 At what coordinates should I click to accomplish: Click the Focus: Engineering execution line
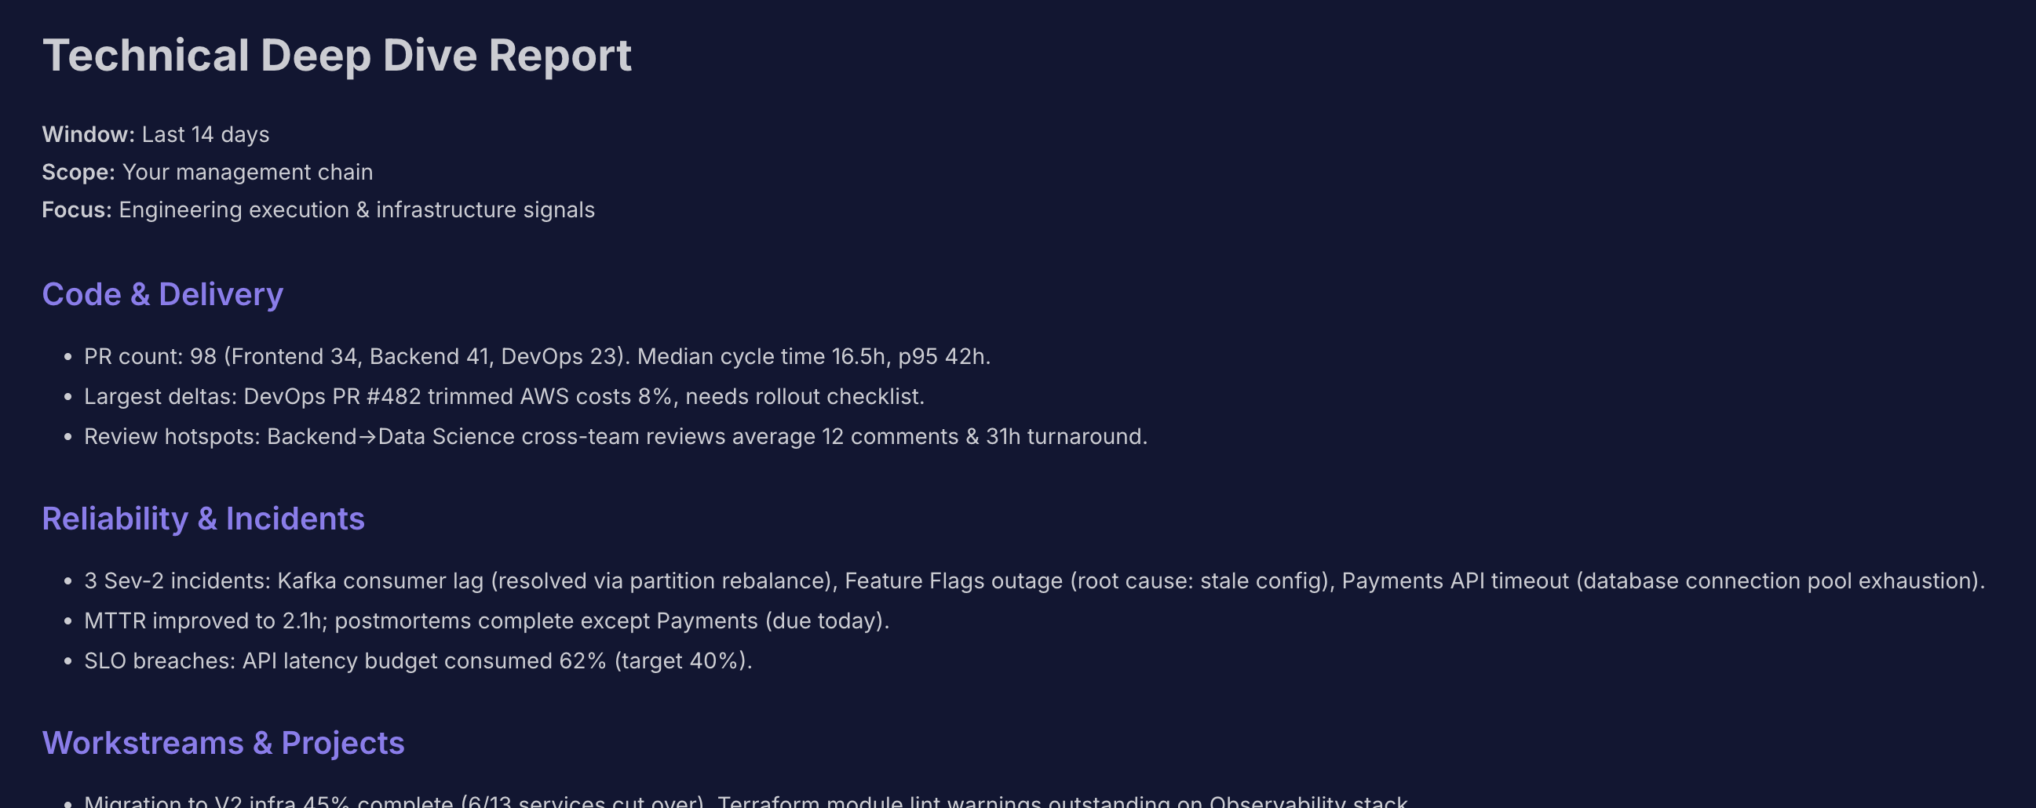(x=318, y=210)
